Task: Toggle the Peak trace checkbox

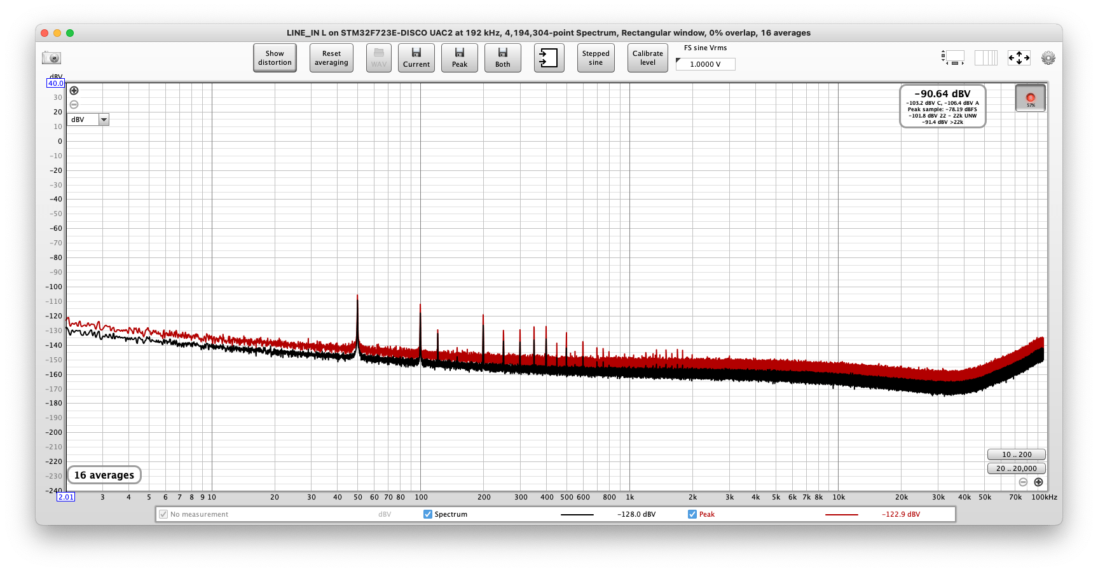Action: [x=692, y=514]
